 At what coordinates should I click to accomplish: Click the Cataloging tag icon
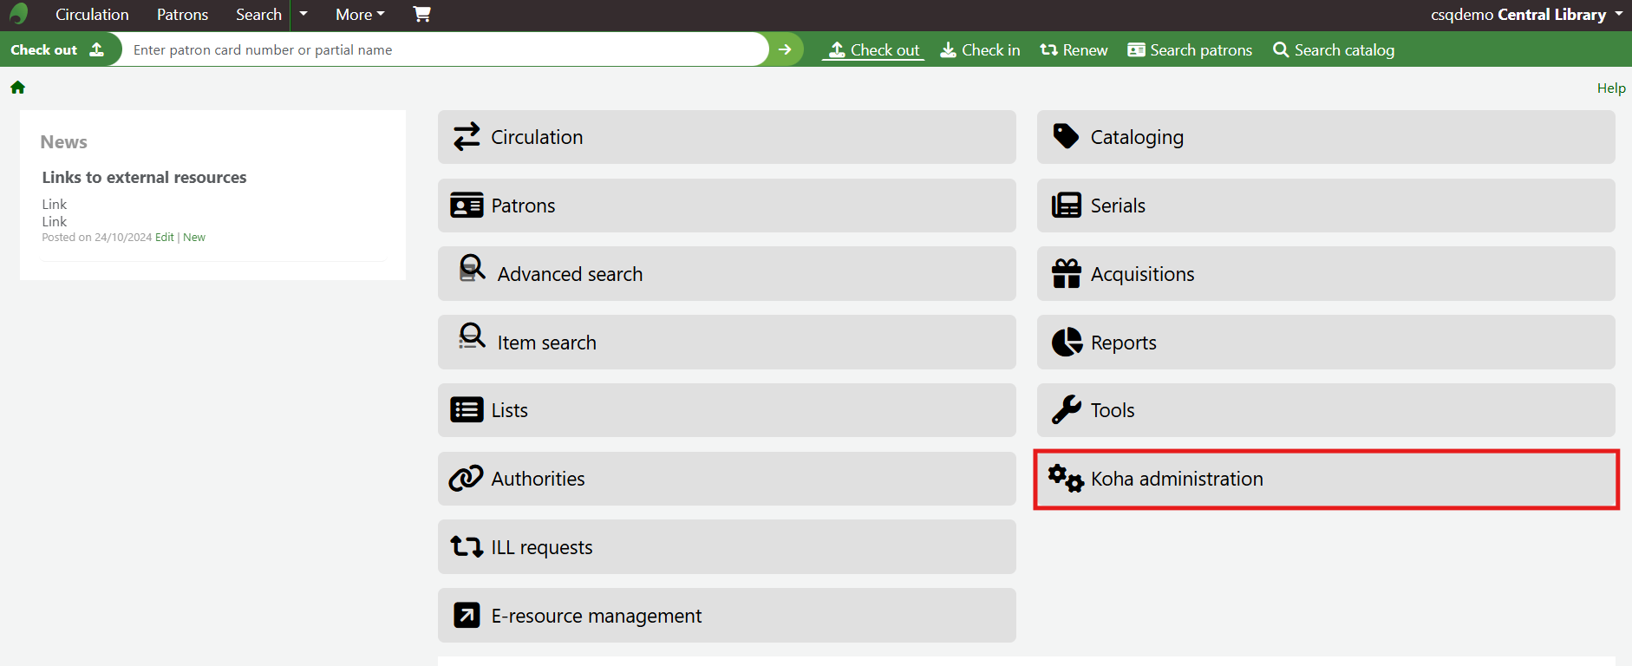pos(1066,137)
